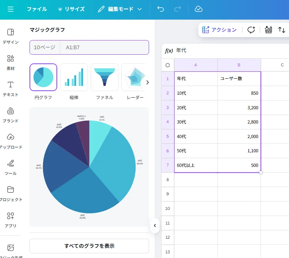Screen dimensions: 289x258
Task: Click cell with value 3,200
Action: (239, 107)
